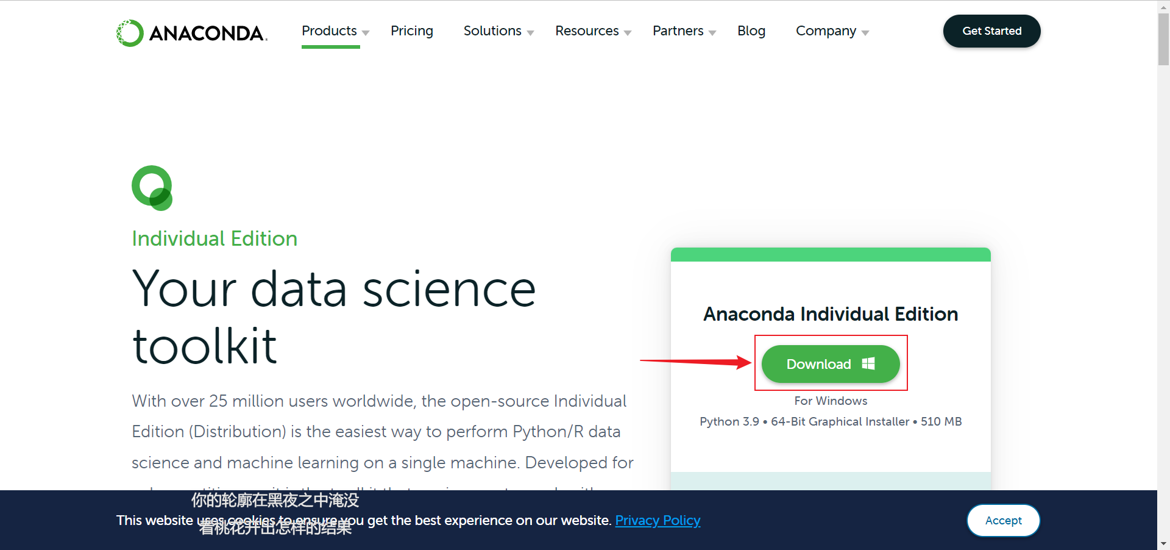This screenshot has width=1170, height=550.
Task: Expand the Resources dropdown arrow
Action: point(628,33)
